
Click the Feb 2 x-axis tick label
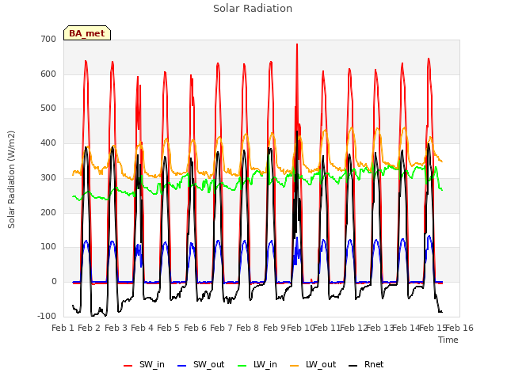click(90, 328)
